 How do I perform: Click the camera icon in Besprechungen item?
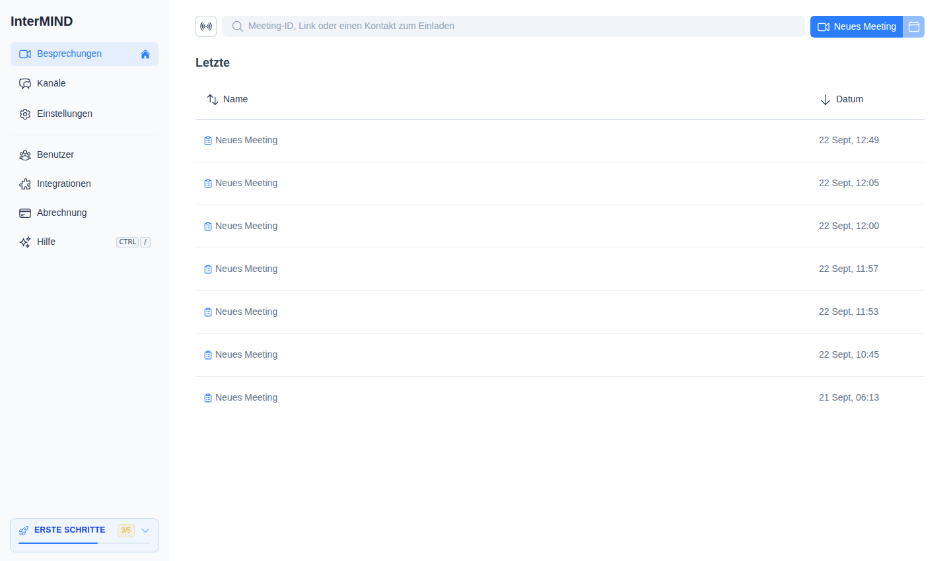tap(25, 54)
